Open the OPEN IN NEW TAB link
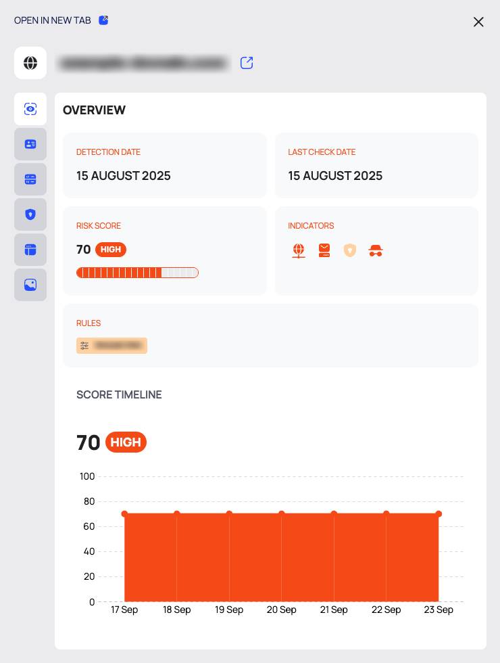This screenshot has height=663, width=500. point(53,20)
